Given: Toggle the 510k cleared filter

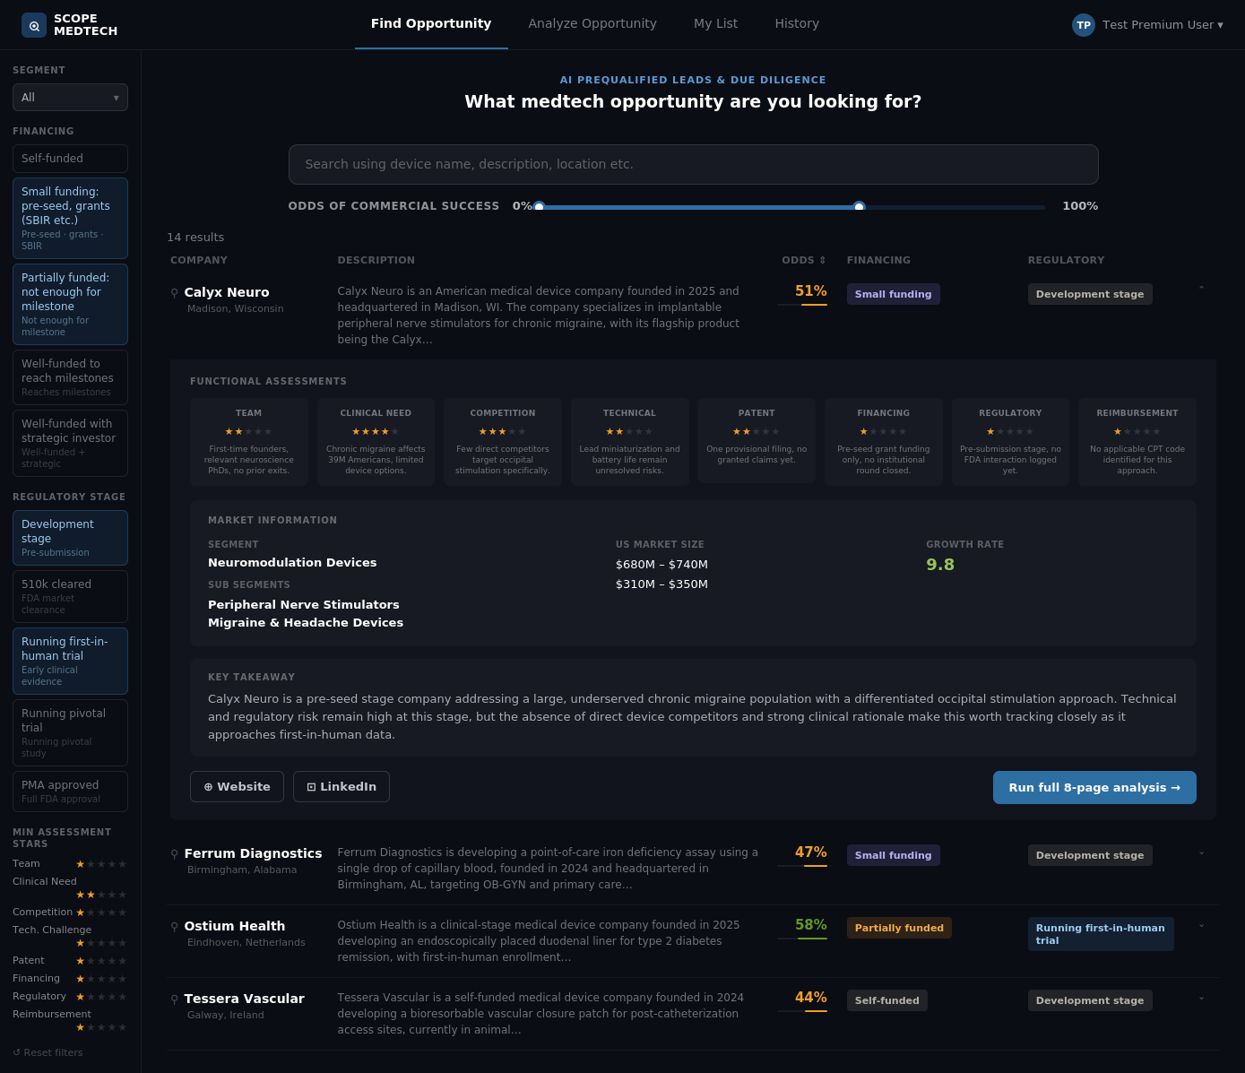Looking at the screenshot, I should (70, 596).
